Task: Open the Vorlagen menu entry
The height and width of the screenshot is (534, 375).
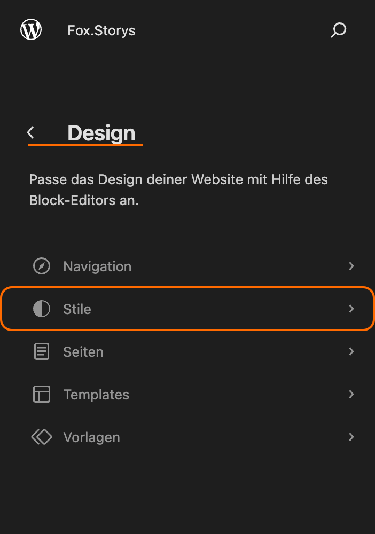Action: (91, 437)
